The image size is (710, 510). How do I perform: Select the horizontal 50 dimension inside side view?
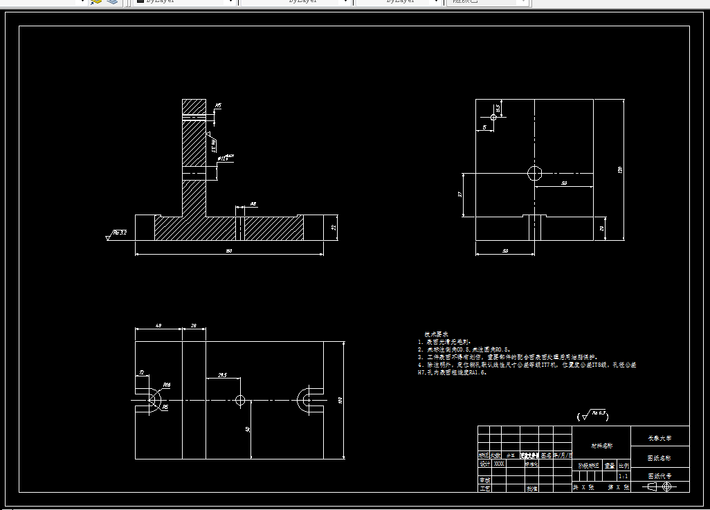coord(564,183)
